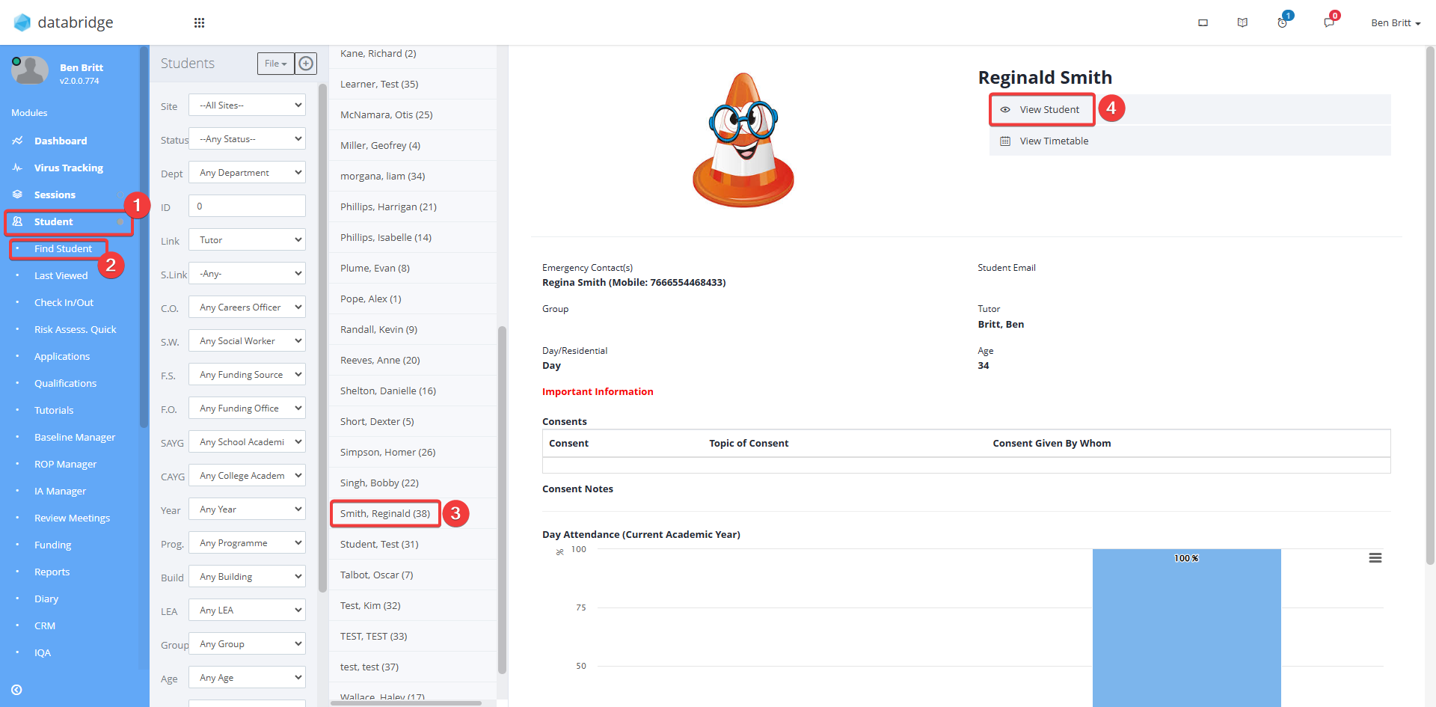Click the add student plus icon

coord(306,64)
